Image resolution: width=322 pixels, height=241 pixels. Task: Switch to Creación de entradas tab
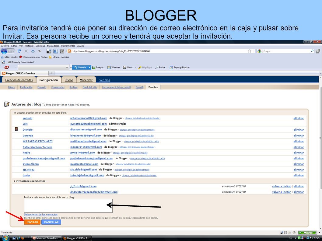(19, 80)
